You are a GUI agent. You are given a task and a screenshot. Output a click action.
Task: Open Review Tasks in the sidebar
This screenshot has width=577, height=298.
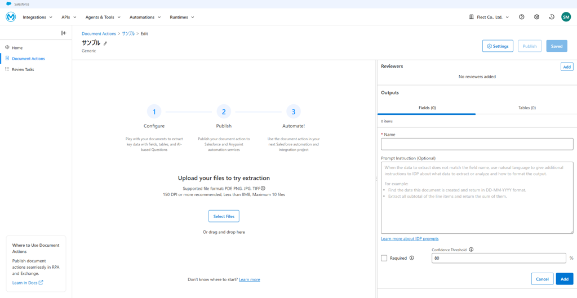[x=23, y=69]
